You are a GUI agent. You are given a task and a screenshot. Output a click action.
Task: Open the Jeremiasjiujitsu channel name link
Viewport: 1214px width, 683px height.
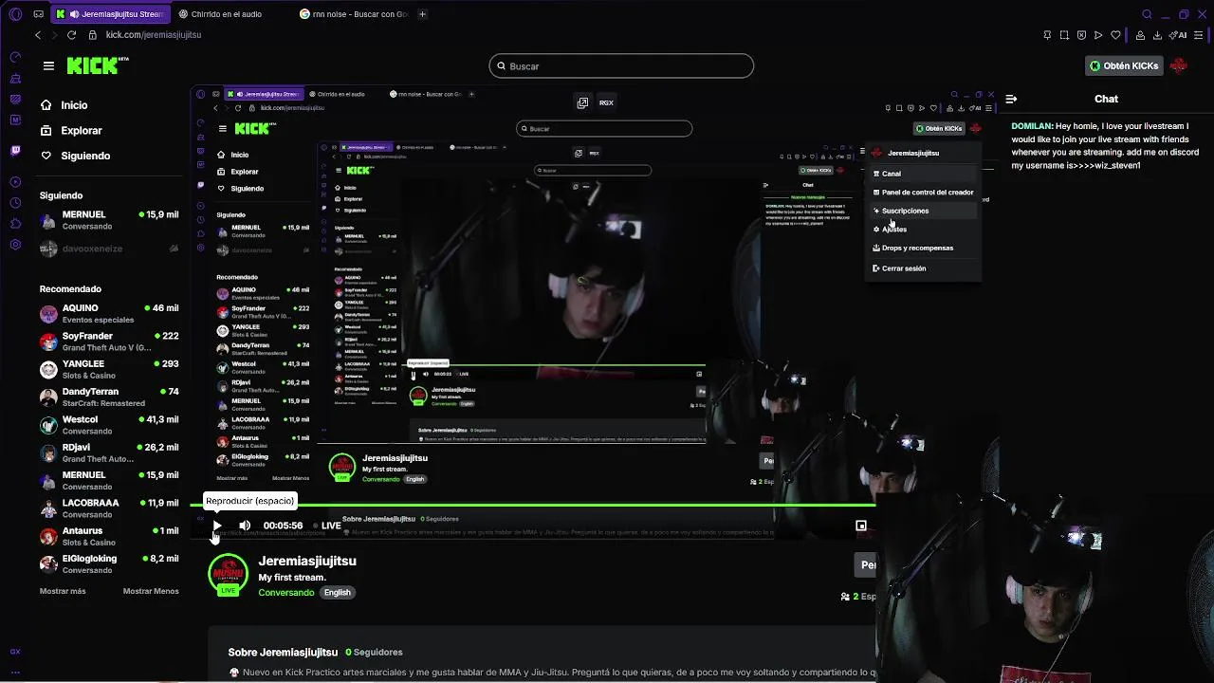pyautogui.click(x=307, y=561)
